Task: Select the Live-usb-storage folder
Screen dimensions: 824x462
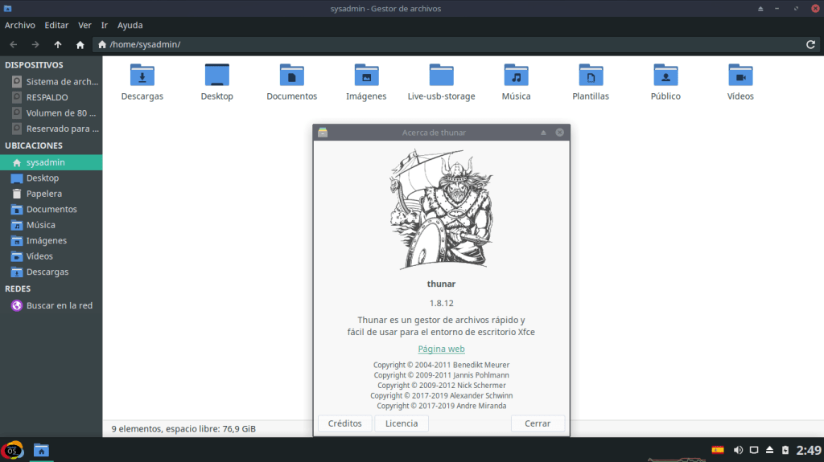Action: (441, 76)
